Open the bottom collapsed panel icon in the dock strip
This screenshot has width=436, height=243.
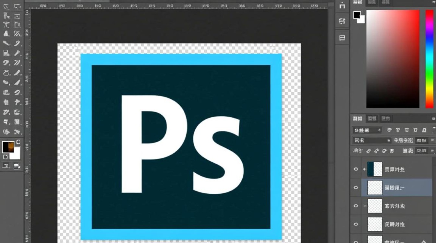(342, 38)
